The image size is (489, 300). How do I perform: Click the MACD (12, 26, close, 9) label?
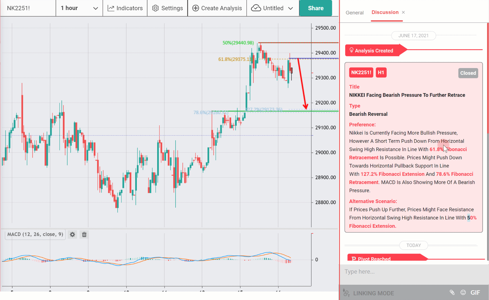(35, 234)
